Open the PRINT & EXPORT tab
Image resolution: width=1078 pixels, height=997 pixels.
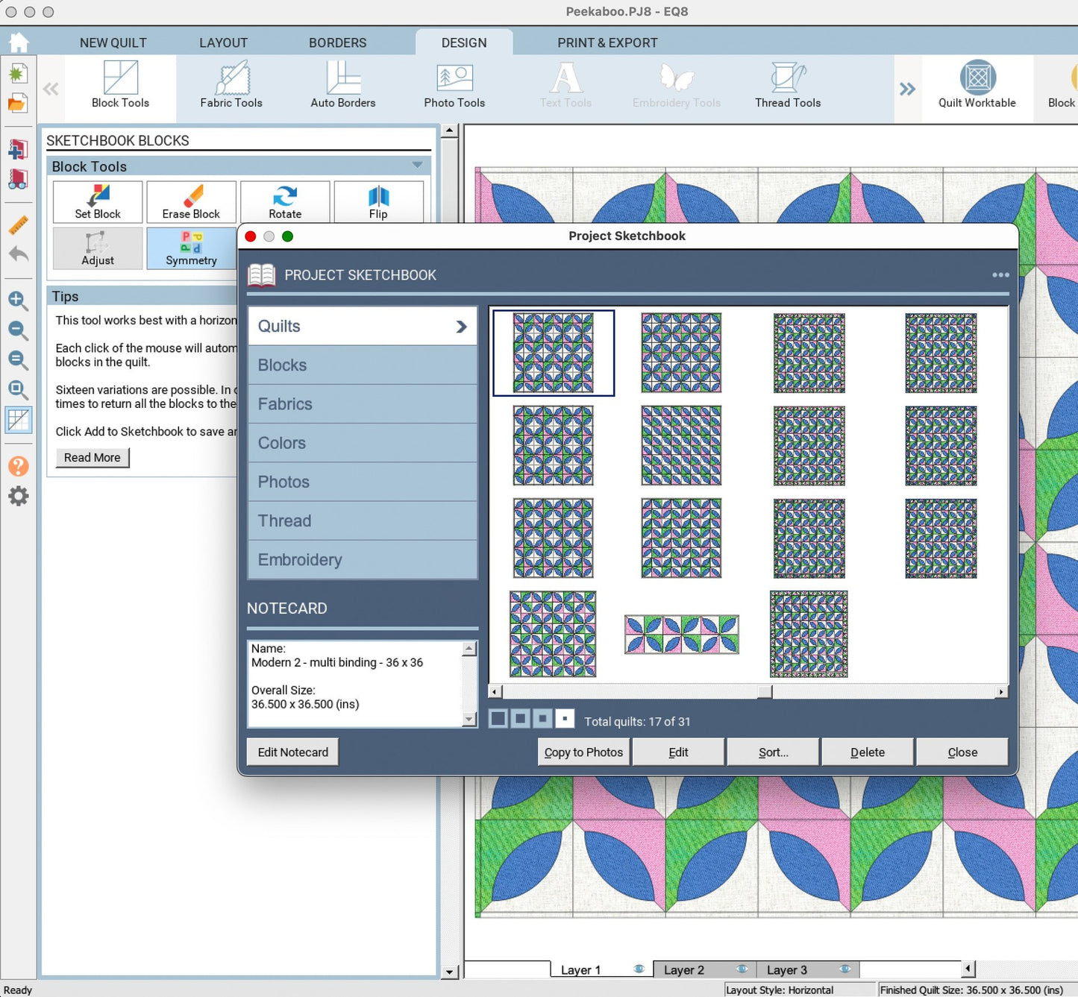607,43
